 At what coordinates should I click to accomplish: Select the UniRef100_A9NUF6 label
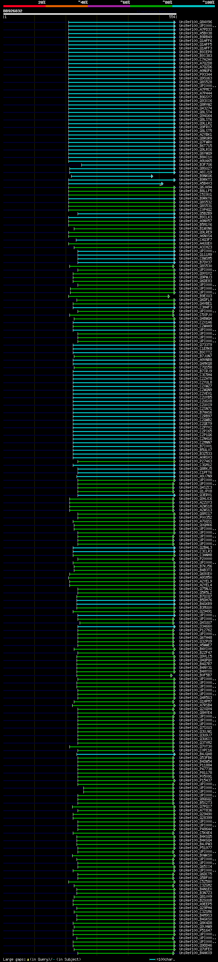196,71
